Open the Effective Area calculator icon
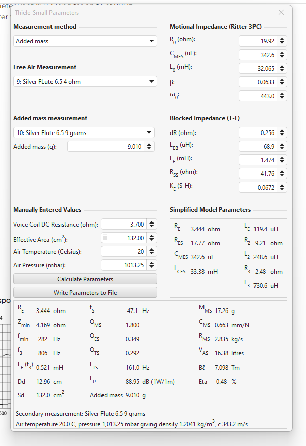The width and height of the screenshot is (306, 446). (105, 237)
